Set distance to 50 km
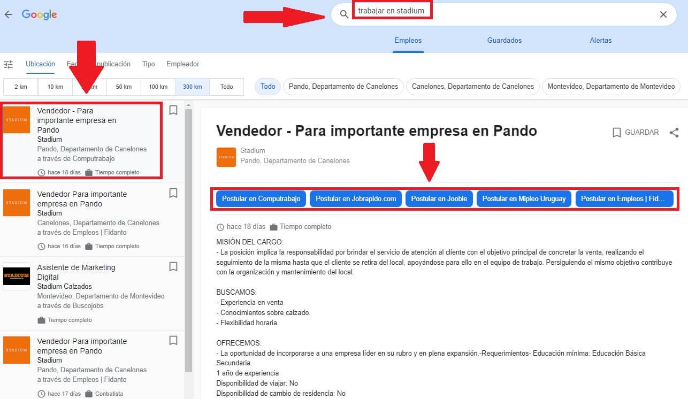Image resolution: width=688 pixels, height=399 pixels. tap(124, 87)
